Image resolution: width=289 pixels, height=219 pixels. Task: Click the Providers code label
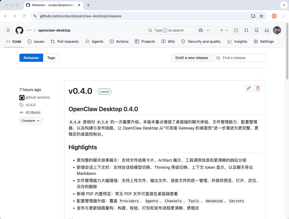(129, 201)
